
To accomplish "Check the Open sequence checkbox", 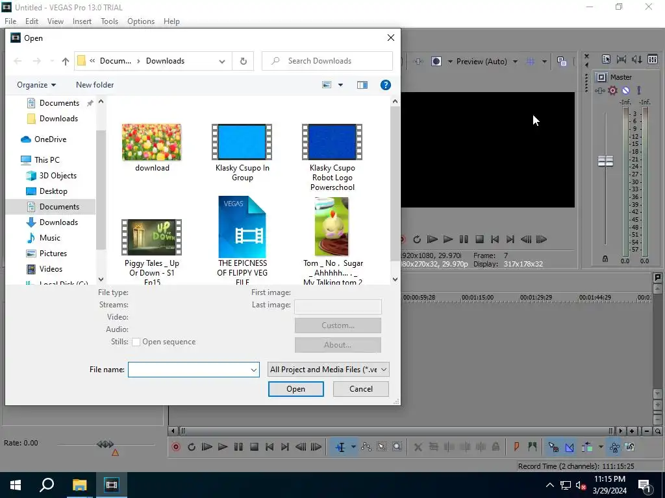I will tap(136, 342).
